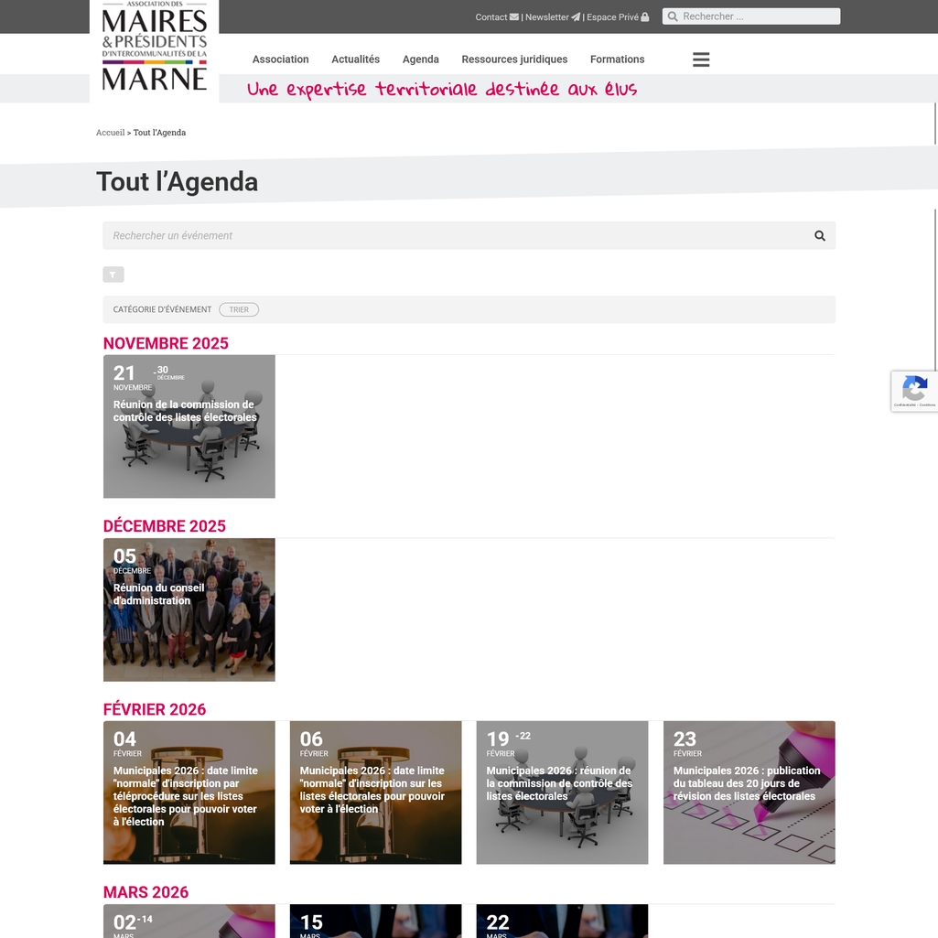
Task: Click the reCAPTCHA badge
Action: 914,391
